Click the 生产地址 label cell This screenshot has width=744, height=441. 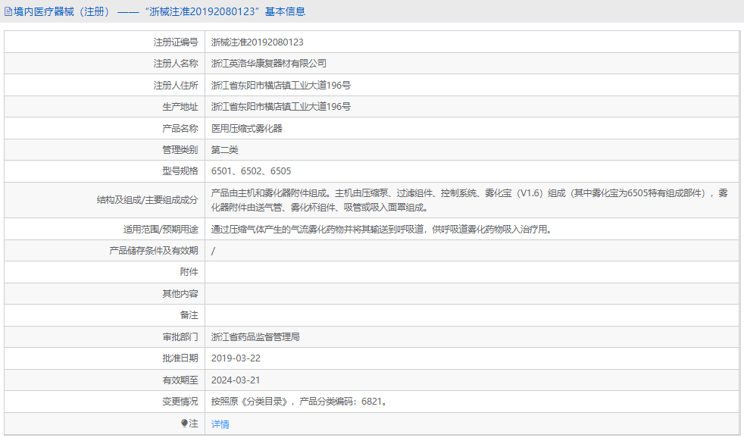[105, 106]
